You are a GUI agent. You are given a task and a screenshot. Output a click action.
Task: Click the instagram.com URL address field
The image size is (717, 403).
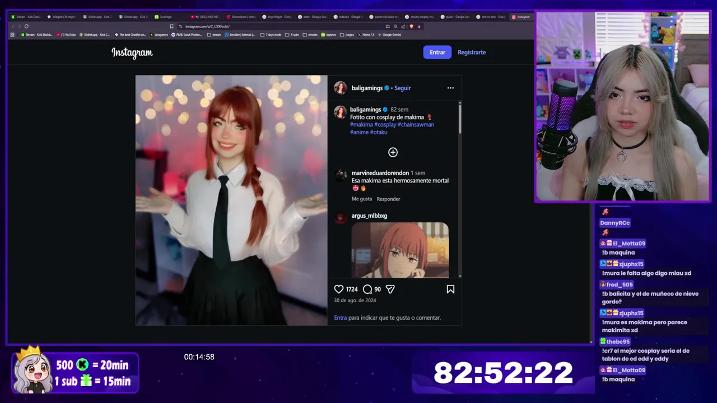280,26
